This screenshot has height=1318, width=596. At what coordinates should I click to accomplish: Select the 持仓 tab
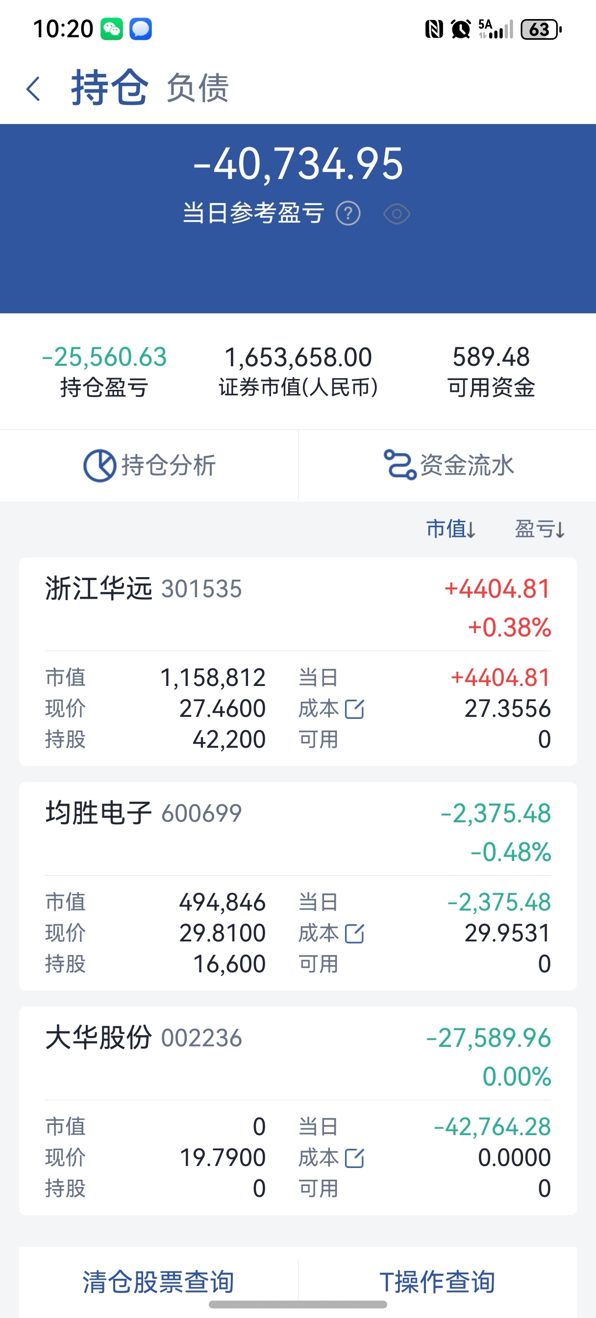coord(109,88)
